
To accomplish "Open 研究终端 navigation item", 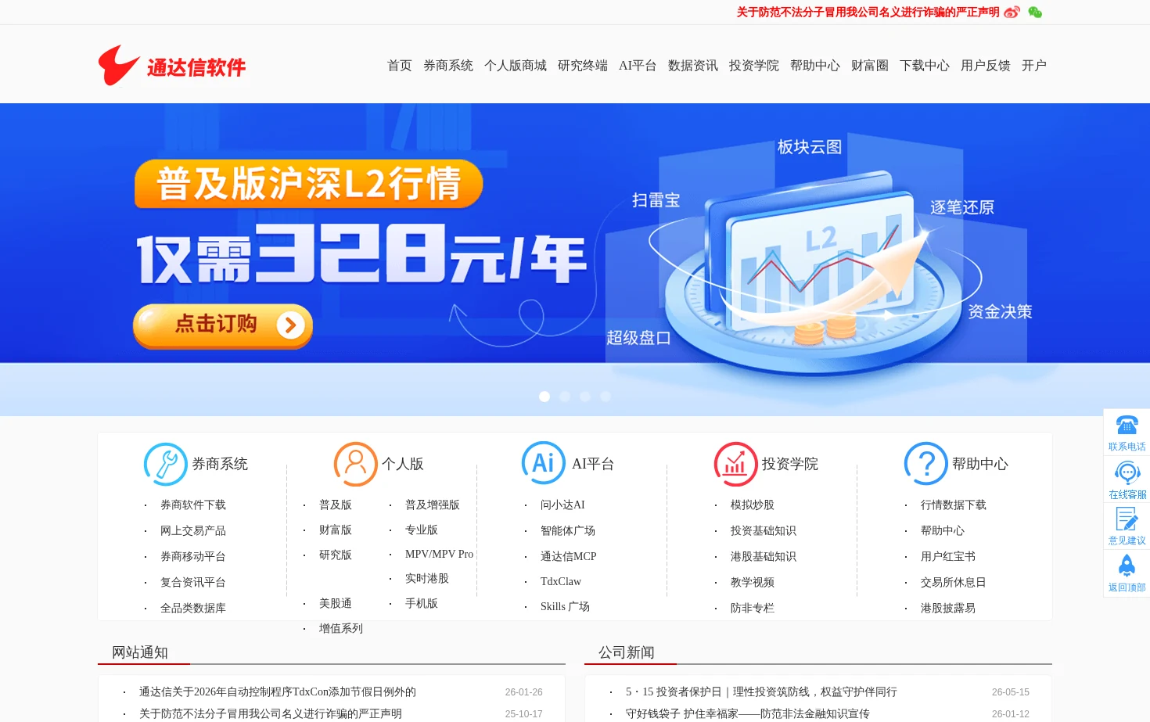I will [x=583, y=66].
